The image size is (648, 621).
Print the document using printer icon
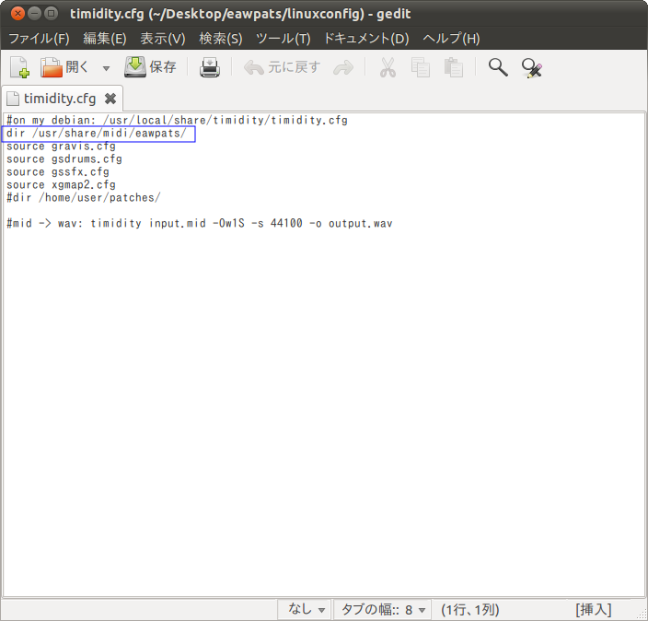tap(210, 67)
